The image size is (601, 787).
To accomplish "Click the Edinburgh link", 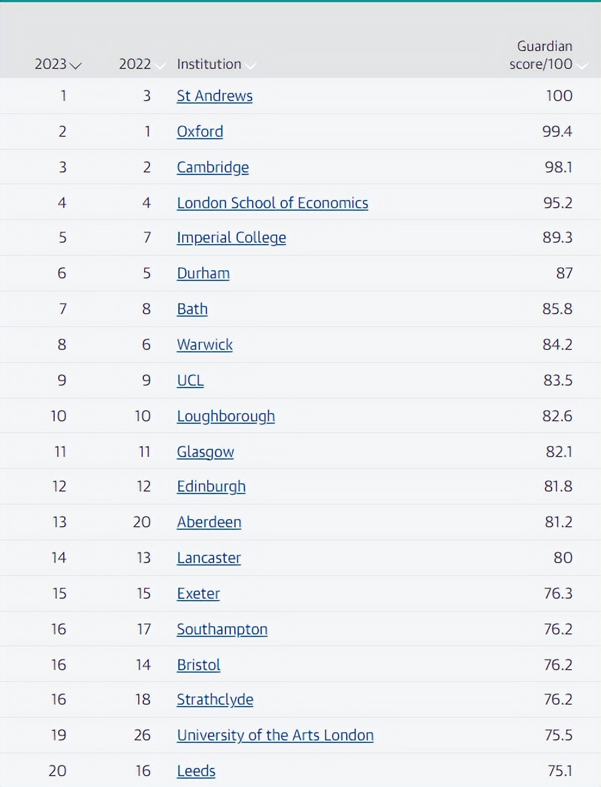I will tap(211, 486).
